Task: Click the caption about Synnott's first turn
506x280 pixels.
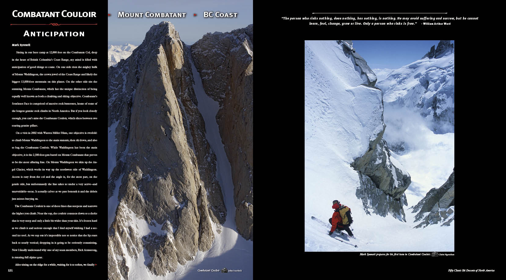Action: (x=395, y=254)
